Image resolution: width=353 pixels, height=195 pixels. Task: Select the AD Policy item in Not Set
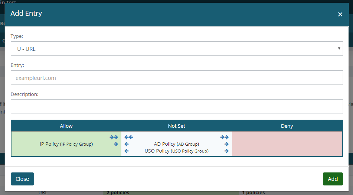(176, 144)
